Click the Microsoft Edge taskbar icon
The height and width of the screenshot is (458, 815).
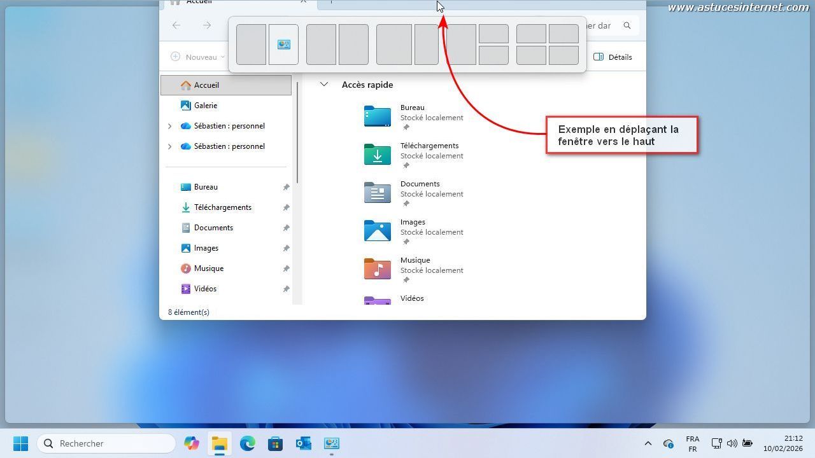(247, 443)
